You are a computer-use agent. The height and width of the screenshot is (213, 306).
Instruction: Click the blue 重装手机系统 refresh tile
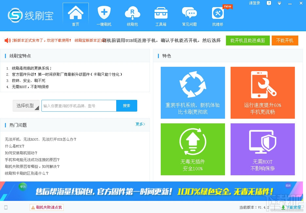click(193, 92)
